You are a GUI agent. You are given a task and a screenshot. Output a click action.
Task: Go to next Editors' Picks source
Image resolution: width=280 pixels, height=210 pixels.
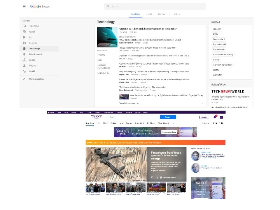pos(249,91)
